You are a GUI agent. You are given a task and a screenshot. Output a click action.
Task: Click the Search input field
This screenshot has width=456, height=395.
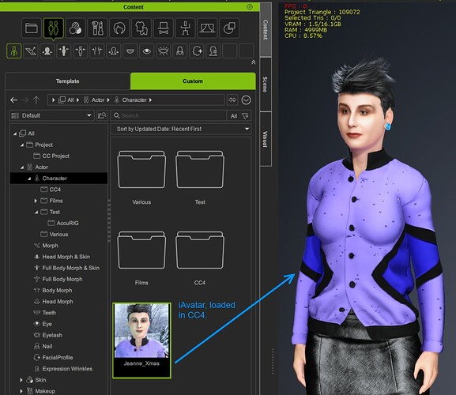click(x=168, y=115)
